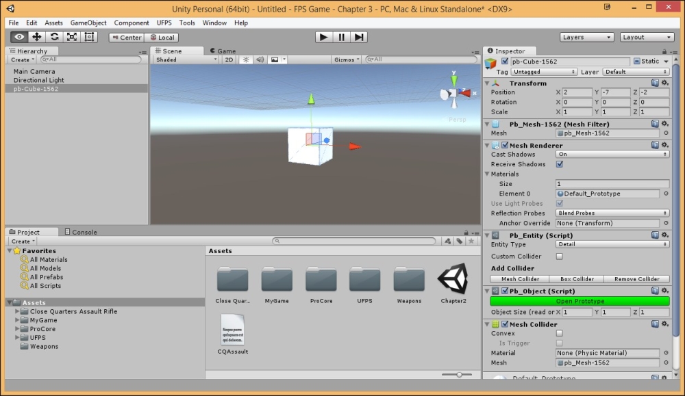685x396 pixels.
Task: Select the Move tool
Action: [37, 37]
